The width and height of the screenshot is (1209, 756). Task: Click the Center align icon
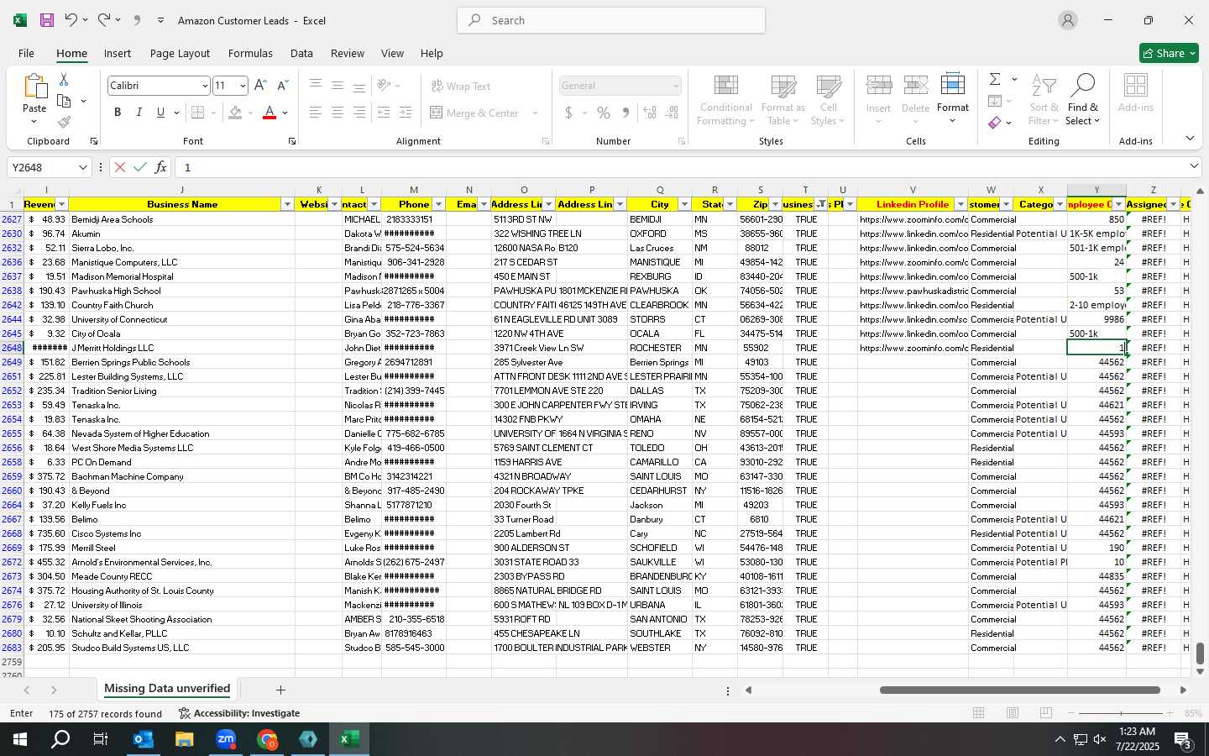[337, 113]
